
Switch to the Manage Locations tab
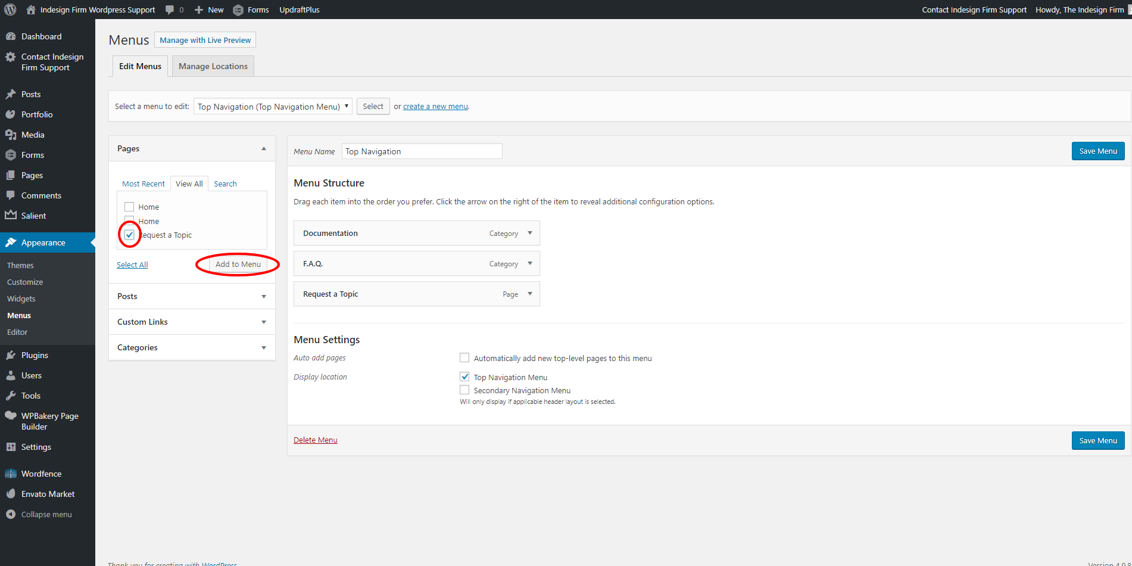tap(213, 66)
